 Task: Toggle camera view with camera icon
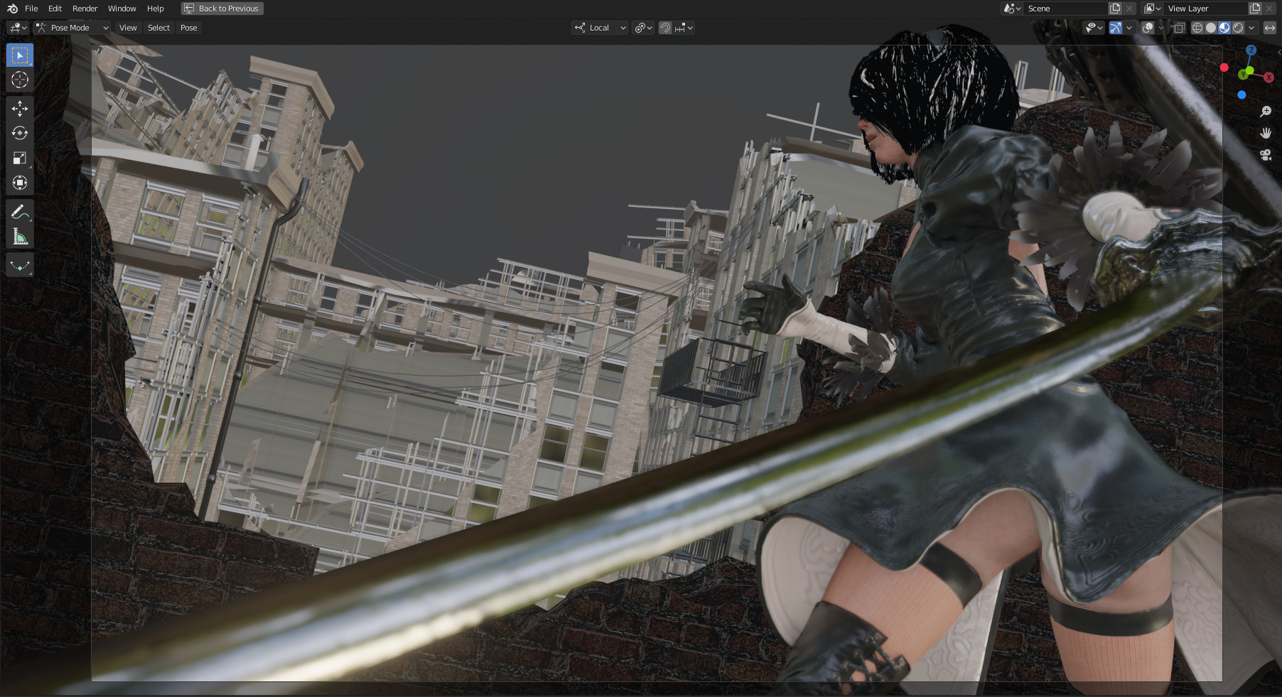coord(1266,155)
